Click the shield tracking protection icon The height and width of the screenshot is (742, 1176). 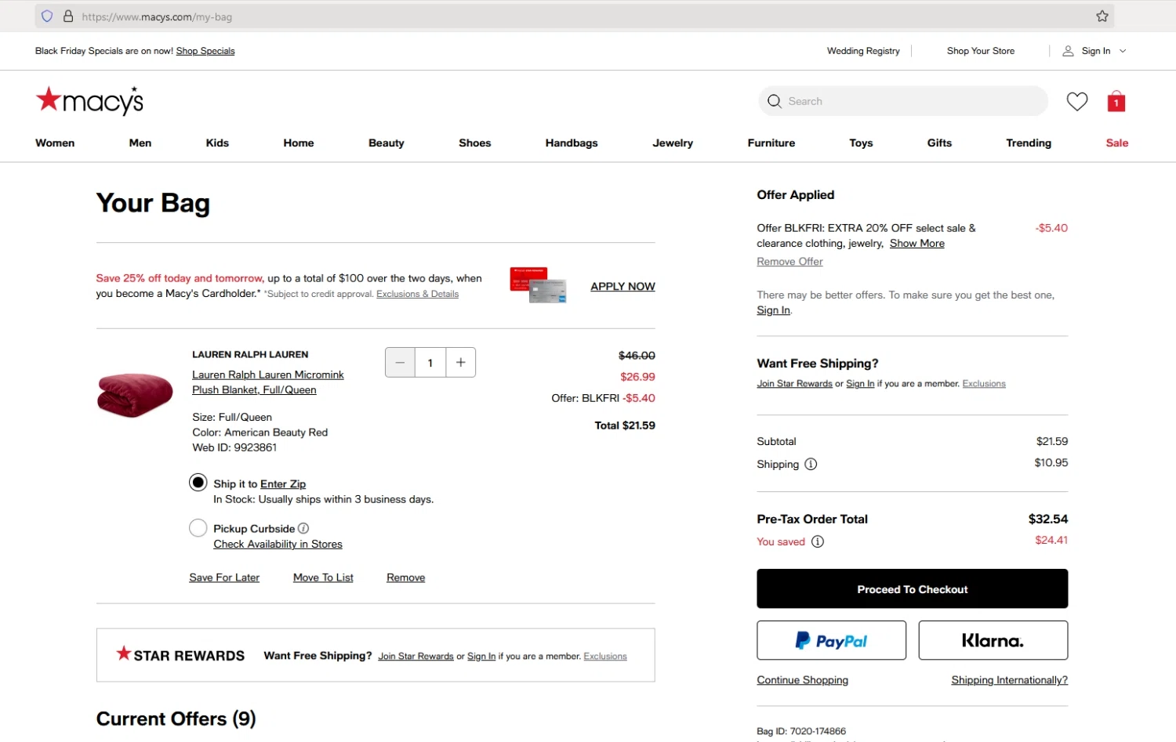point(47,16)
